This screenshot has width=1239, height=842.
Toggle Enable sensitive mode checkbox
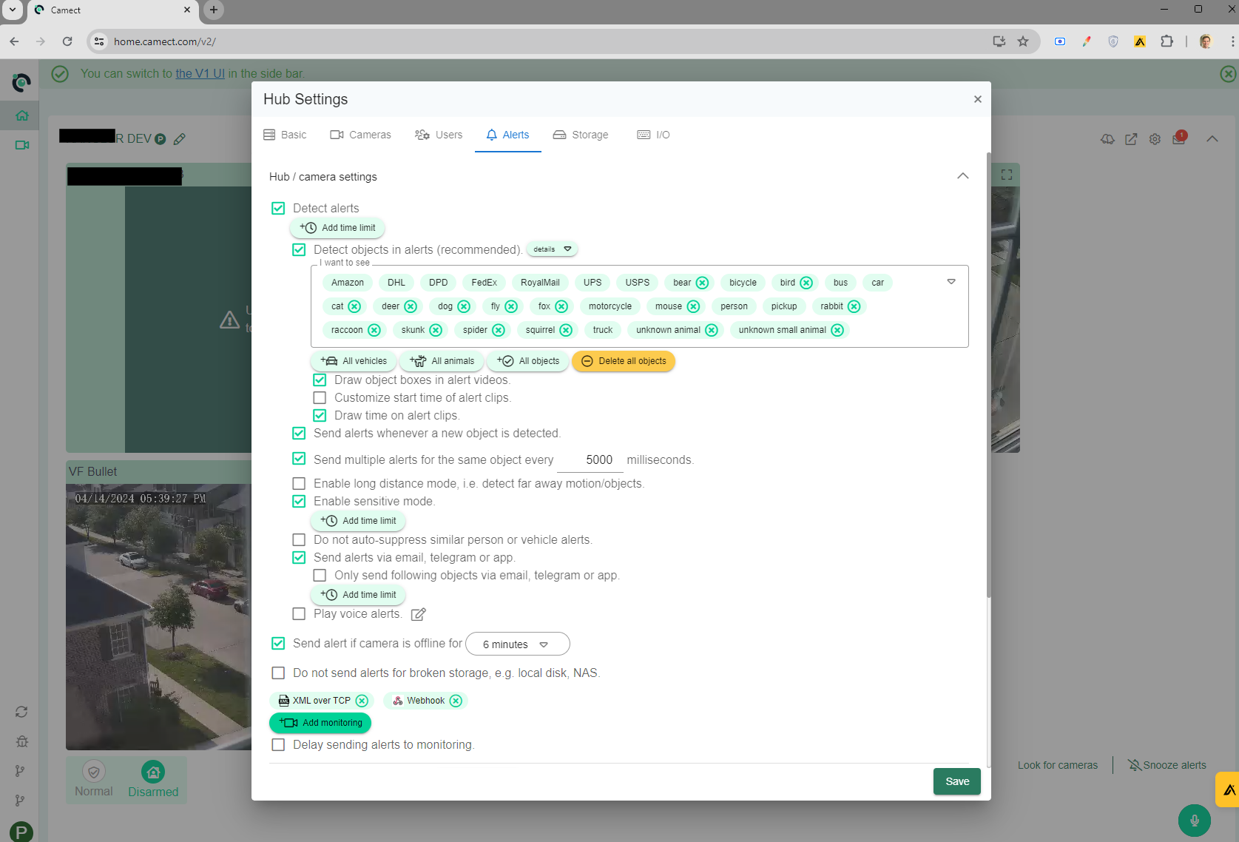299,502
